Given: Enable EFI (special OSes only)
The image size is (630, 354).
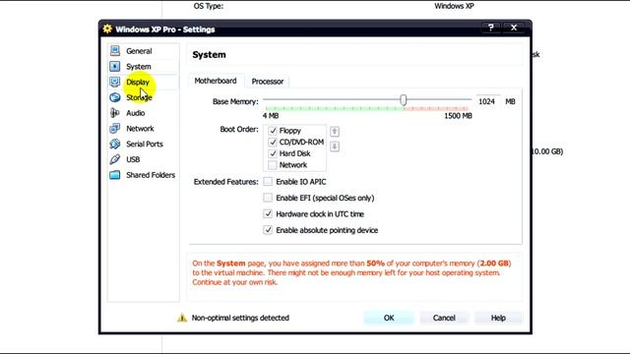Looking at the screenshot, I should (268, 198).
